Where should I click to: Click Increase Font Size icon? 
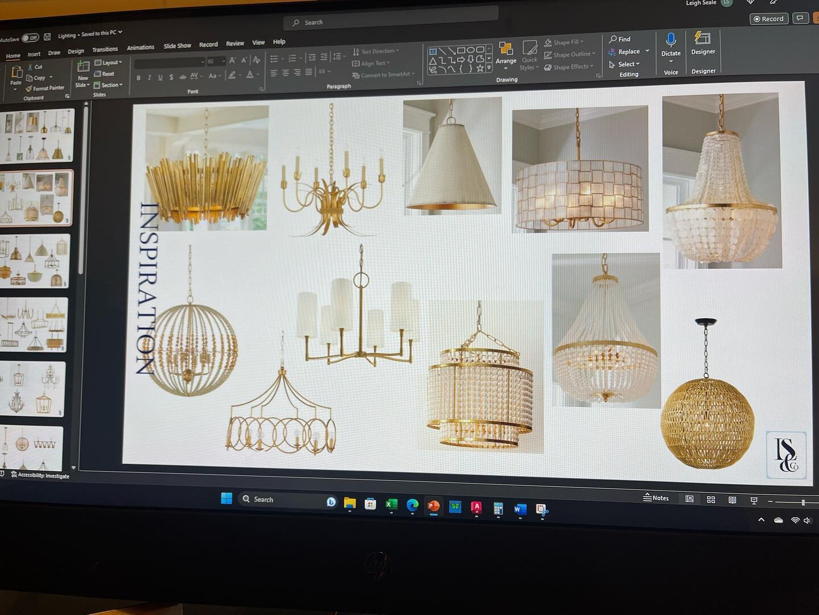(233, 60)
